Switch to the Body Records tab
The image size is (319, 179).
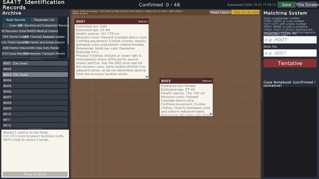tap(16, 20)
